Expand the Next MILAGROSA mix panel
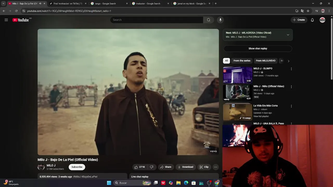The image size is (333, 187). coord(288,35)
